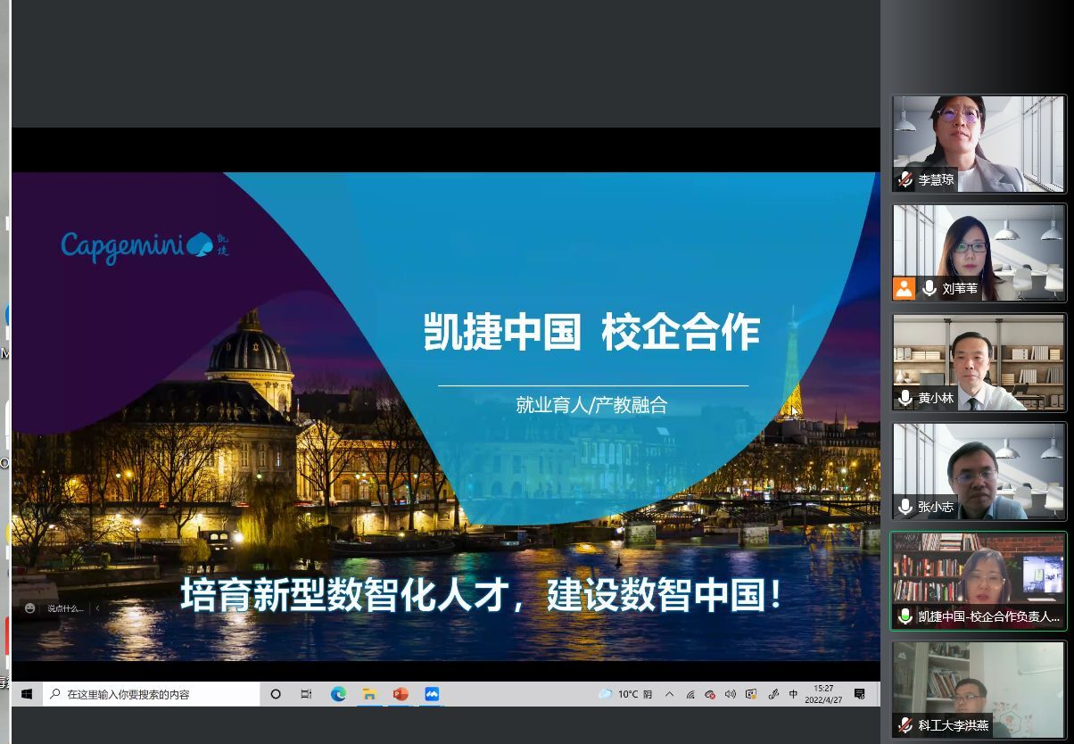Launch Microsoft Edge from the taskbar

coord(338,694)
